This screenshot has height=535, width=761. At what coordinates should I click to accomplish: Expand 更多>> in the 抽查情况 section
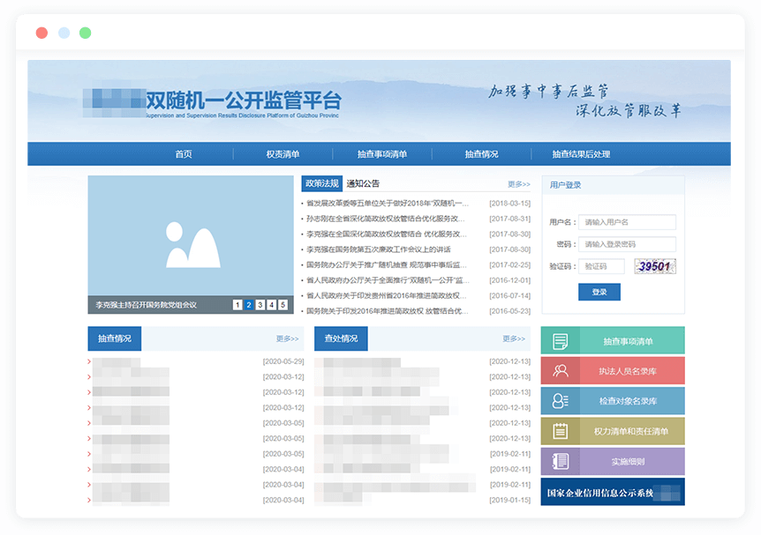[x=287, y=338]
